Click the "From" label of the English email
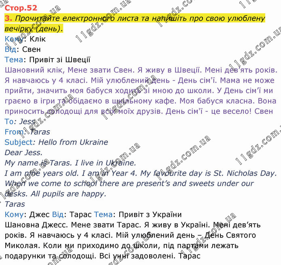The height and width of the screenshot is (265, 281). coord(14,132)
